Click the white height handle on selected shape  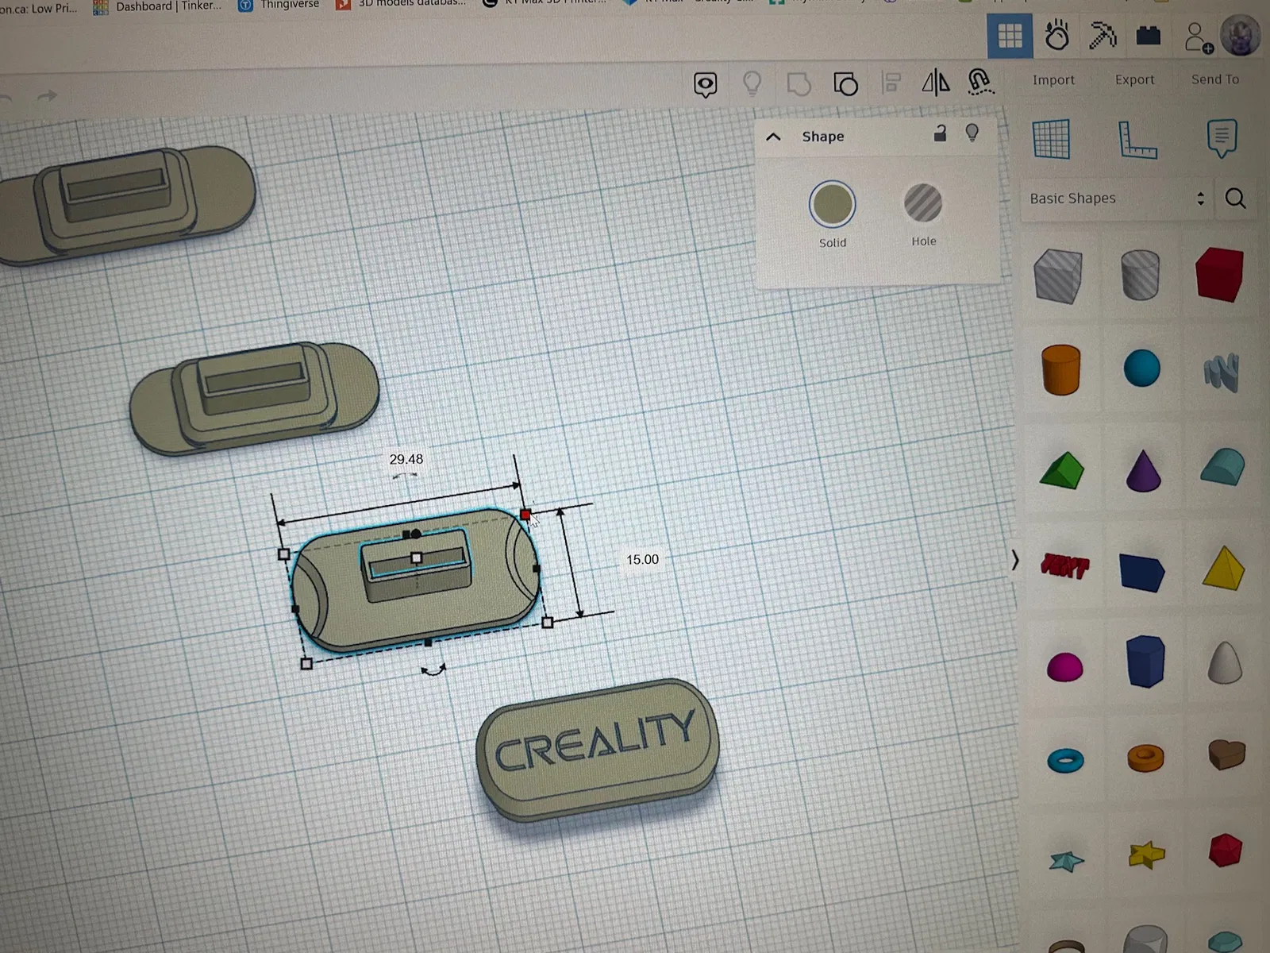[416, 558]
